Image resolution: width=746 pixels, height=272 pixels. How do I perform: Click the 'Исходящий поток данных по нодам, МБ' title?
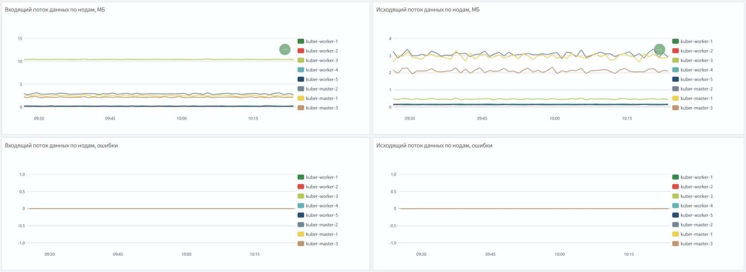428,10
